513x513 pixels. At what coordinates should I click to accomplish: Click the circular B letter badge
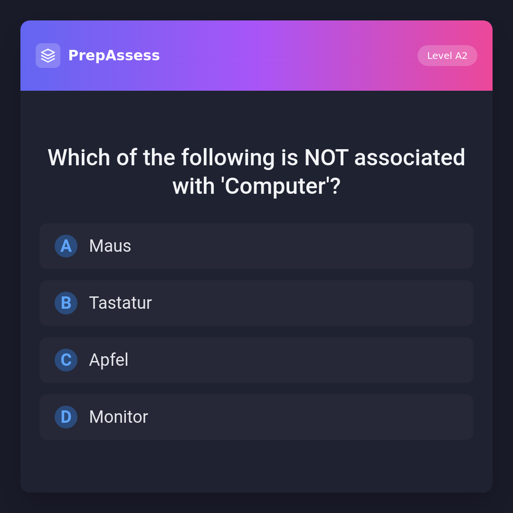click(x=66, y=303)
